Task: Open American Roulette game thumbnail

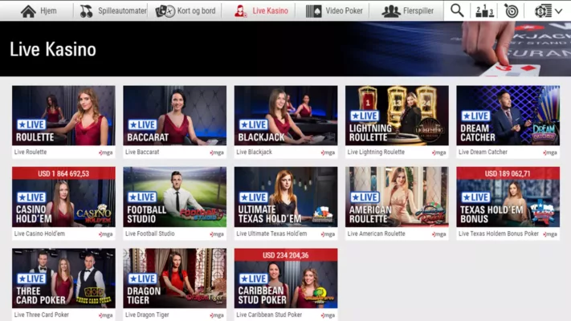Action: point(397,197)
